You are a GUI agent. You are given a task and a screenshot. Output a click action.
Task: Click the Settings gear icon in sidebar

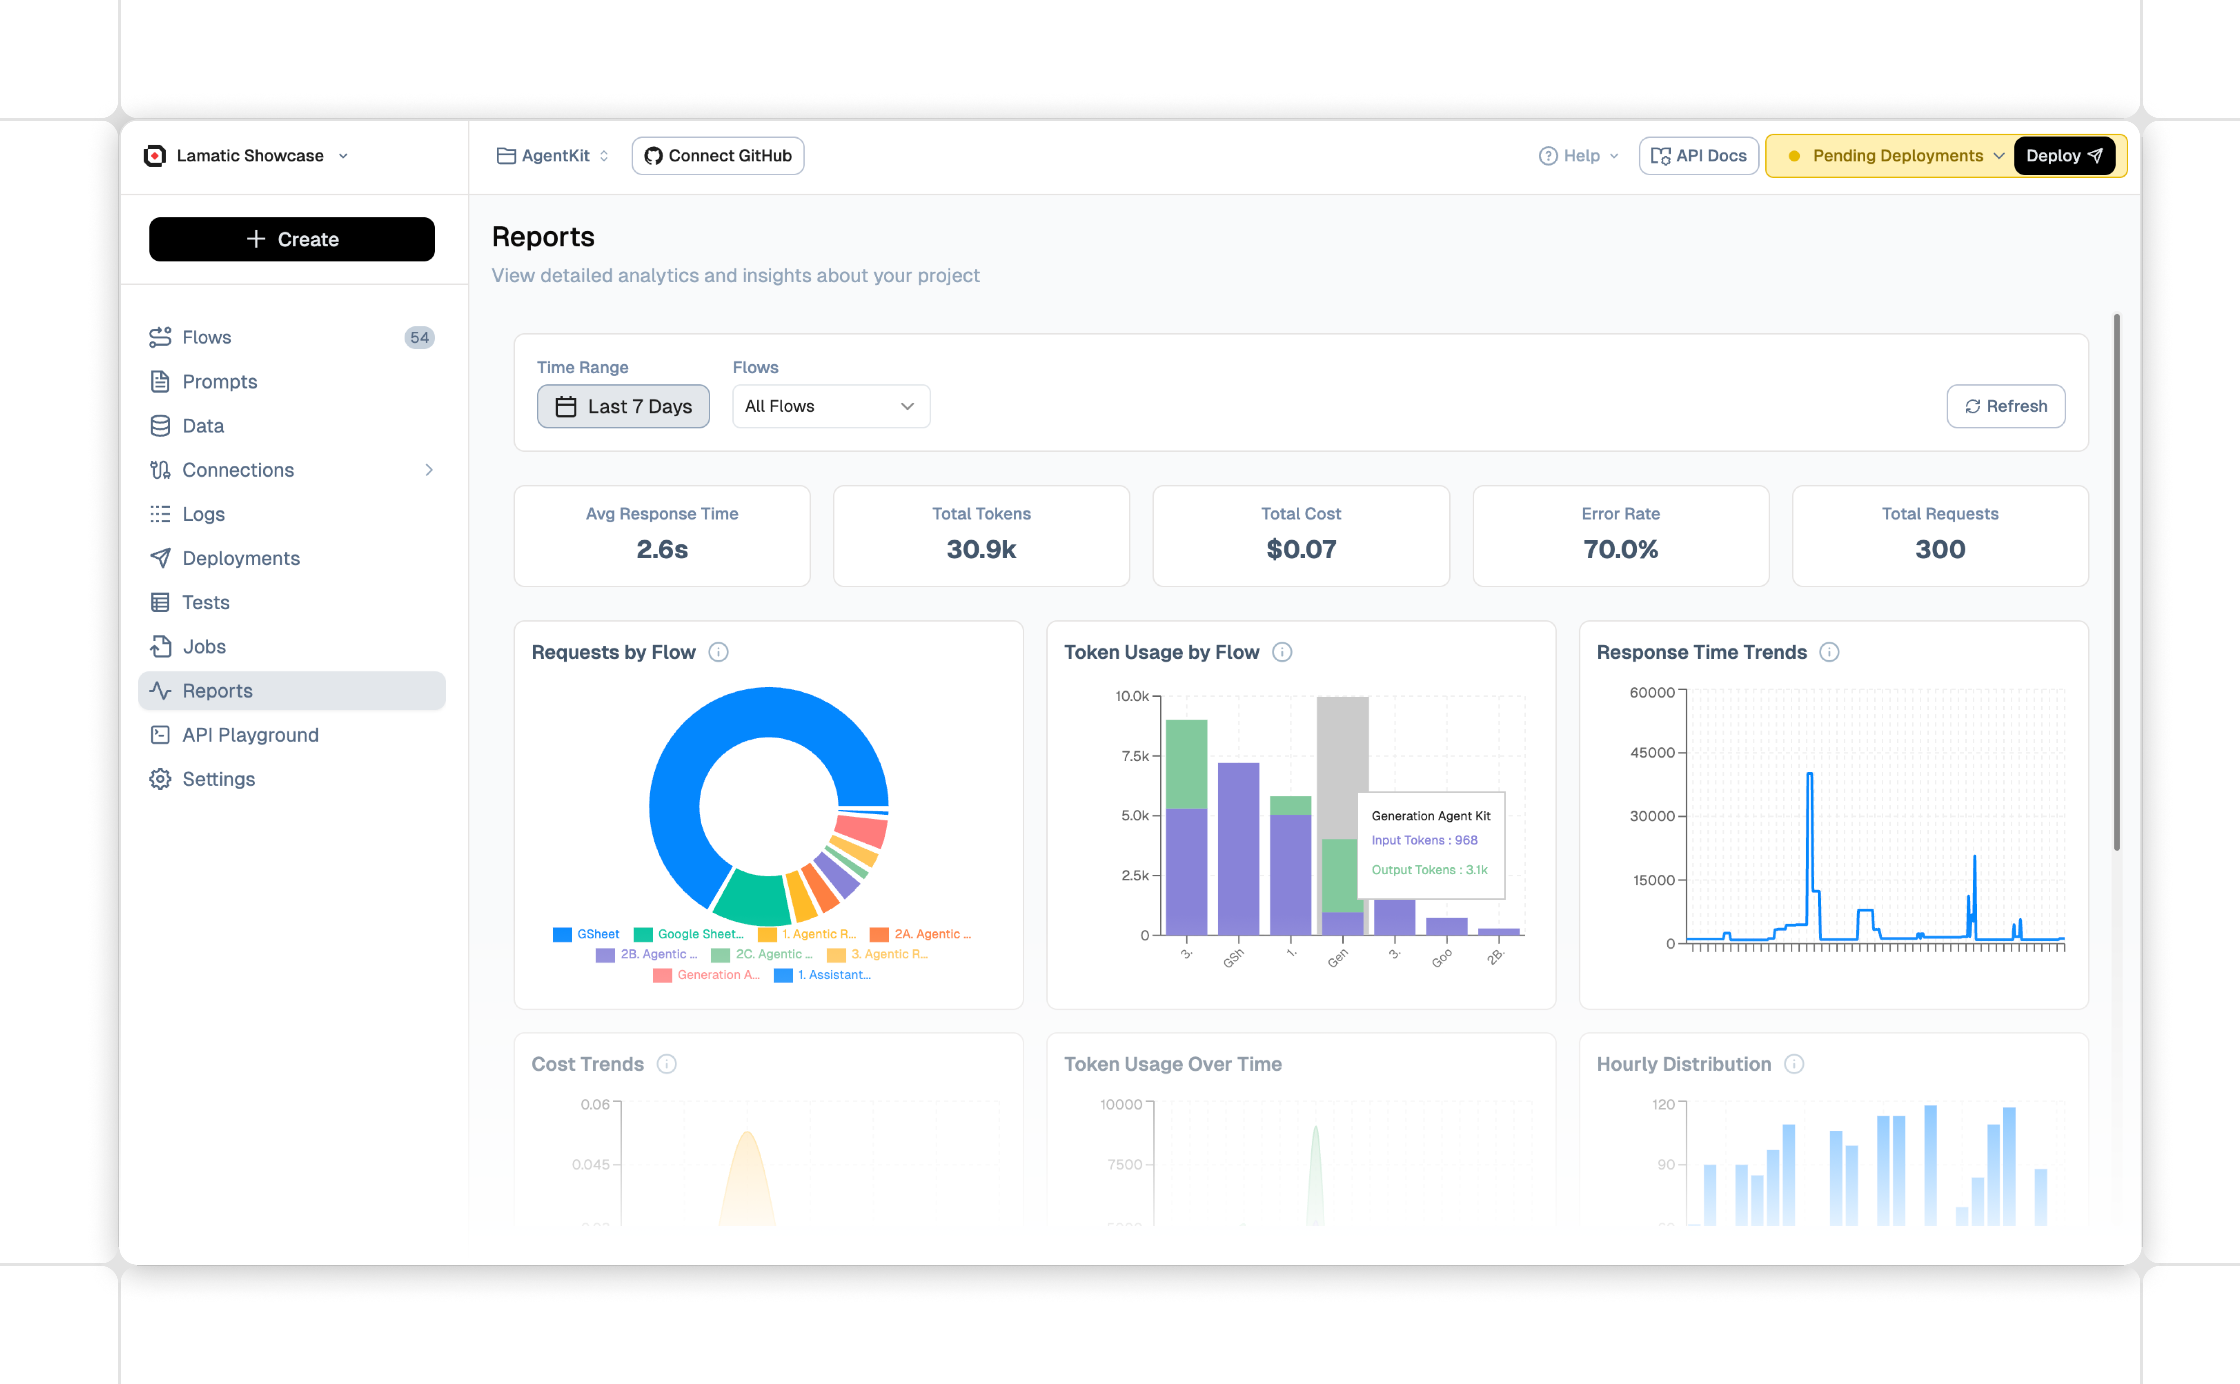160,779
